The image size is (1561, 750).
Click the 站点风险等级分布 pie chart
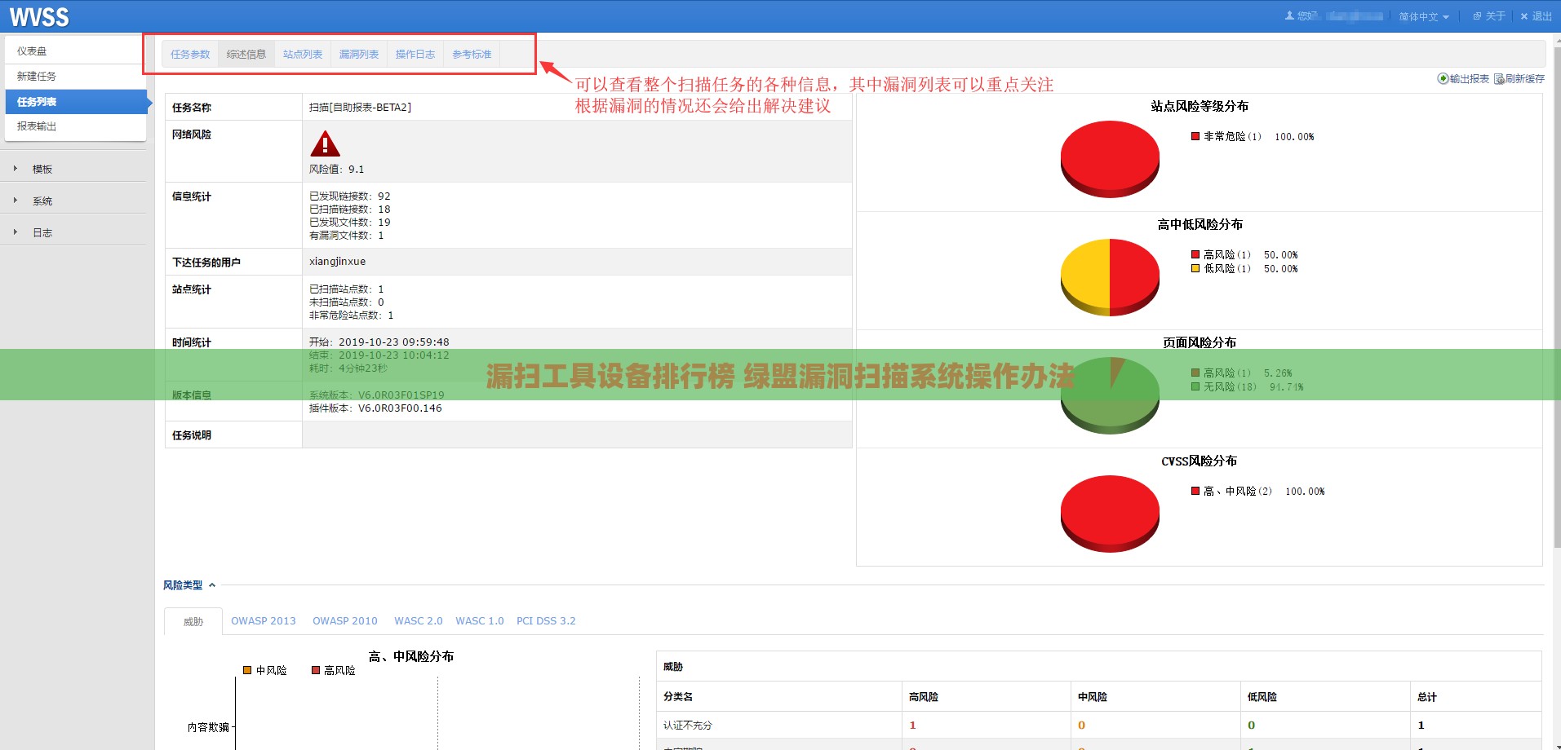1110,159
